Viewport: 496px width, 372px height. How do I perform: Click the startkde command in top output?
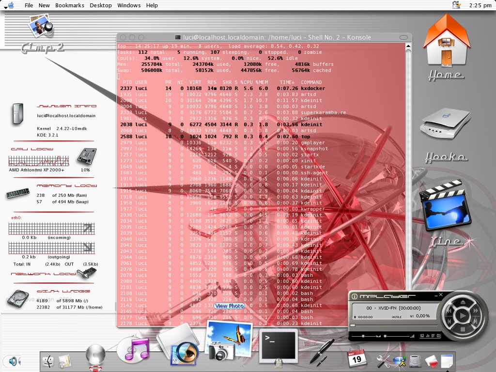pos(312,167)
